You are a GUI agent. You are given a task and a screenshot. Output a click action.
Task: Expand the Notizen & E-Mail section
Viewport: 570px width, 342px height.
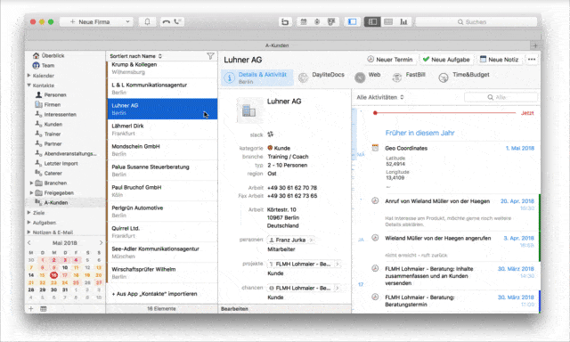coord(29,232)
